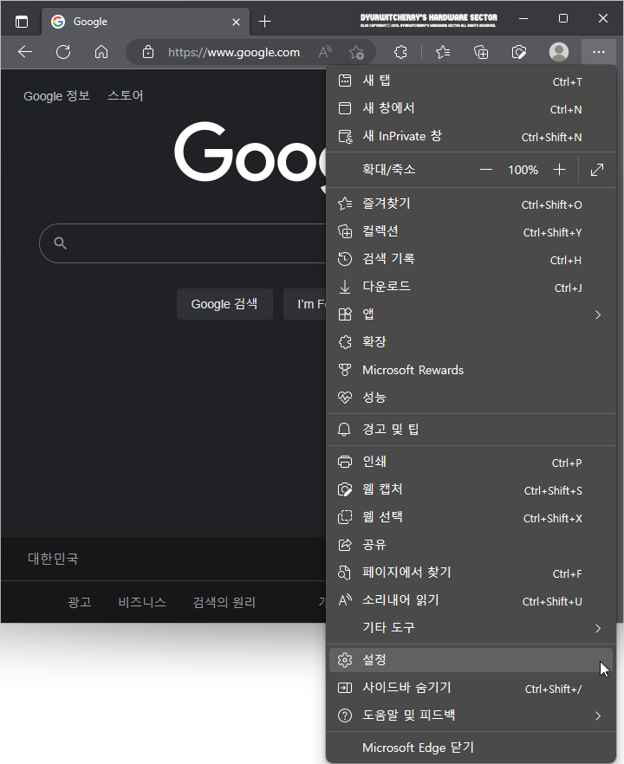Viewport: 624px width, 764px height.
Task: Open Favorites list in toolbar
Action: 443,52
